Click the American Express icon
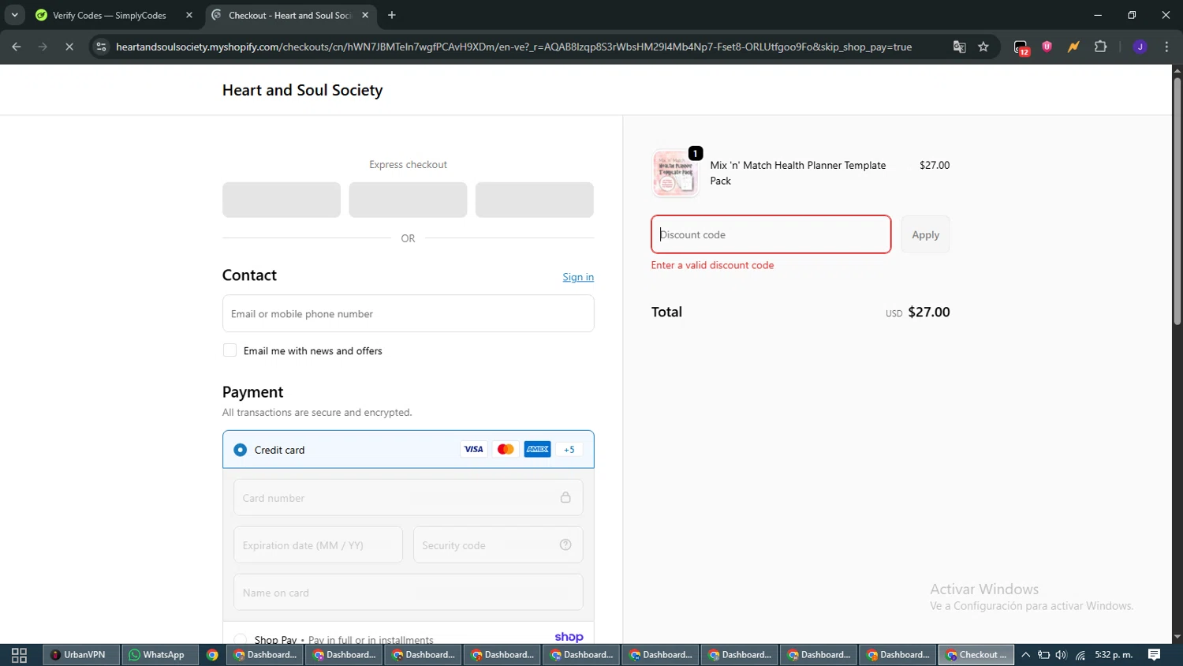 (x=538, y=449)
